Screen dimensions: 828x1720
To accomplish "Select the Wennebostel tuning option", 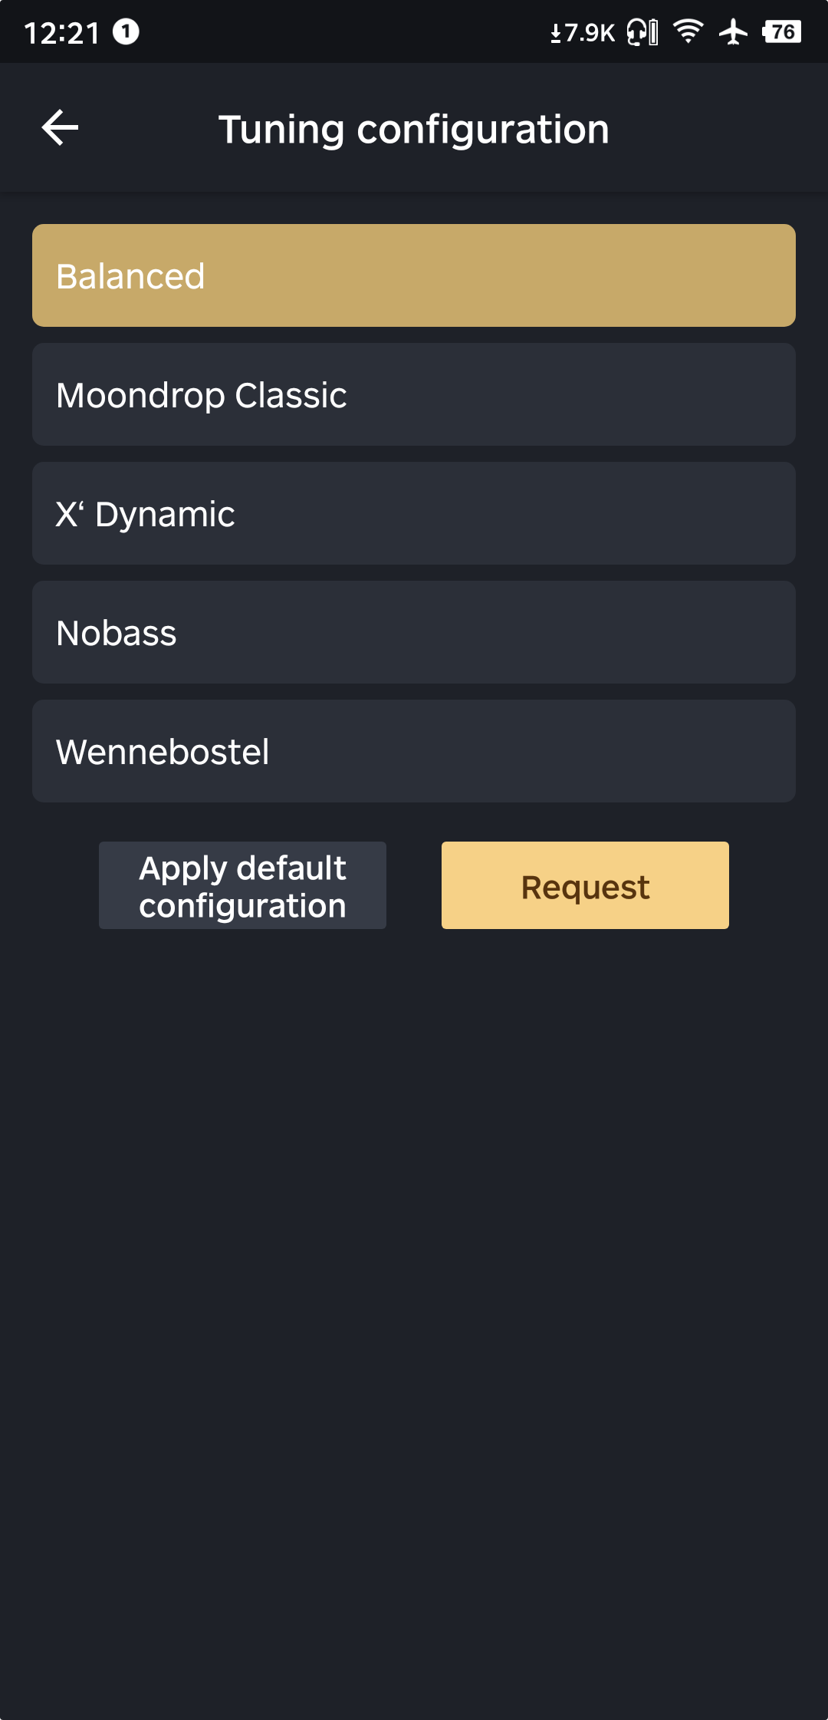I will coord(414,751).
